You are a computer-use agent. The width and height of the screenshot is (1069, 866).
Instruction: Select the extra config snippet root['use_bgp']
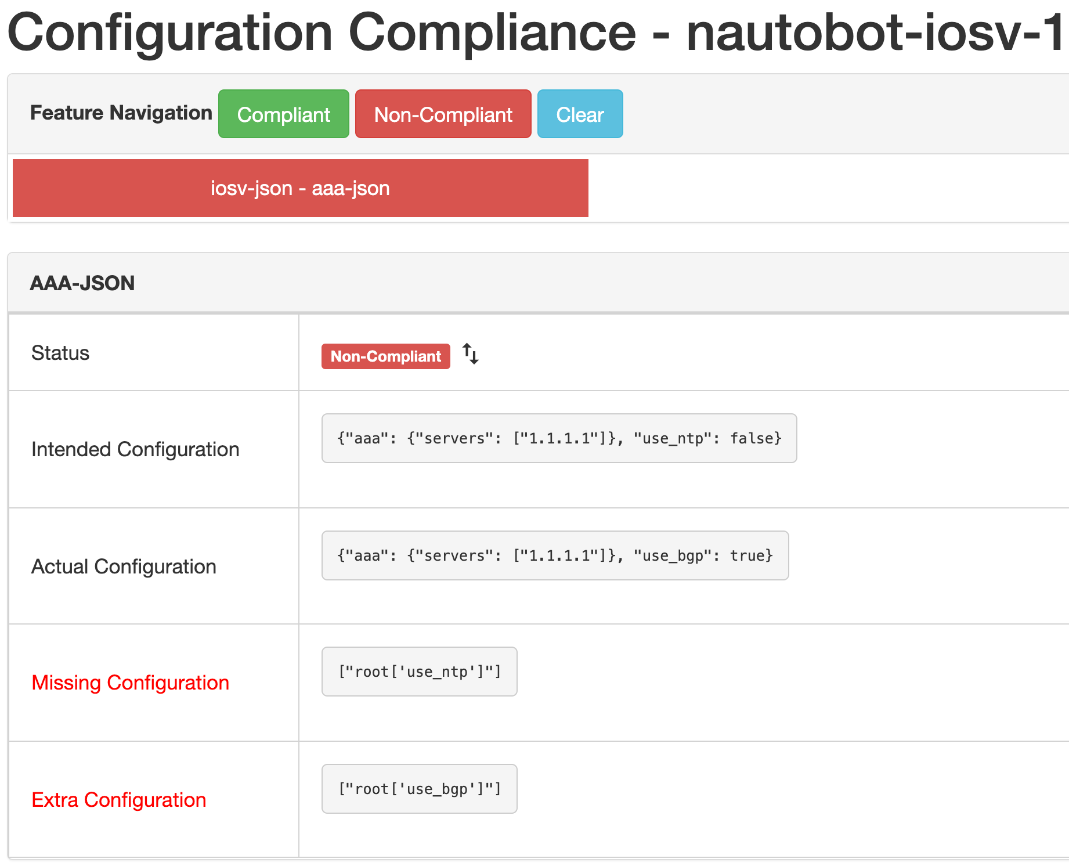tap(419, 788)
